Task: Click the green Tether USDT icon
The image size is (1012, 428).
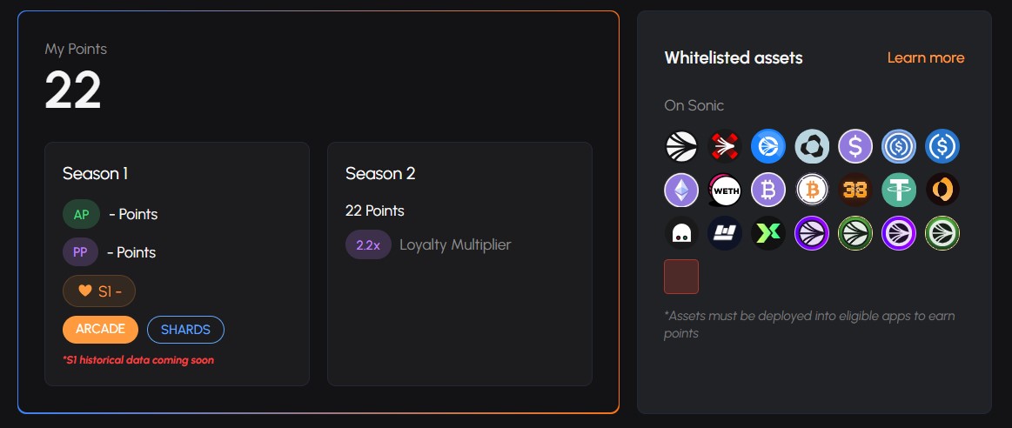Action: (x=899, y=190)
